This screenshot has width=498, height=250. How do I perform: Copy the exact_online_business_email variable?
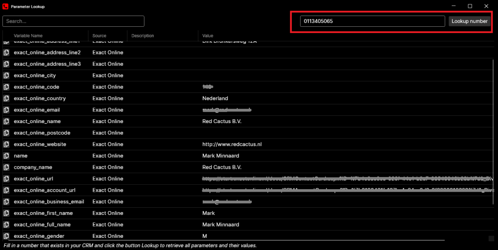[6, 201]
